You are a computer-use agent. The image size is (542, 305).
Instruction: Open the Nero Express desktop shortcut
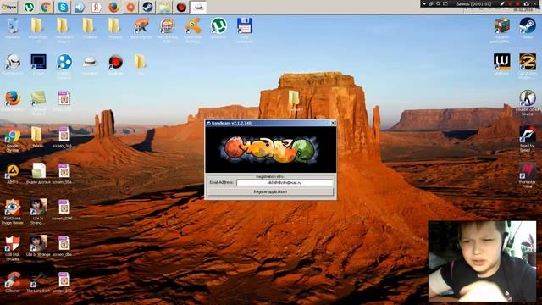coord(141,28)
